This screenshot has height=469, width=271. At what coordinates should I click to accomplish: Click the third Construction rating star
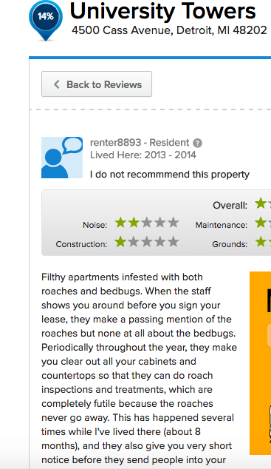147,242
